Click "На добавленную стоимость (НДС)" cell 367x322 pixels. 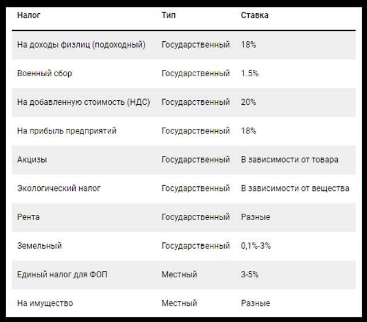[x=83, y=102]
